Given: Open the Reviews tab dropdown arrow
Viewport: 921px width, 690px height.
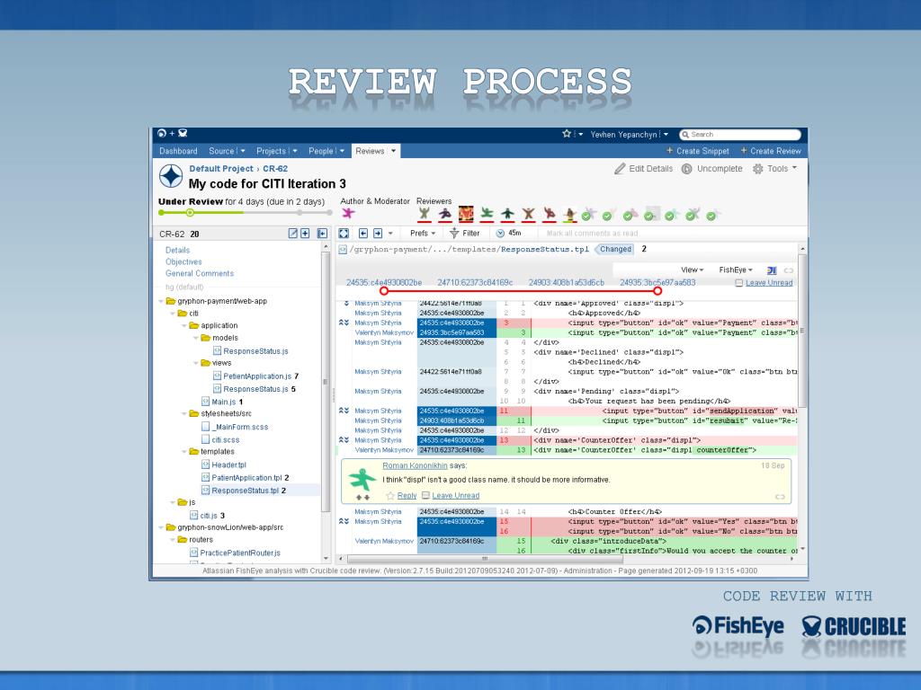Looking at the screenshot, I should click(x=394, y=151).
